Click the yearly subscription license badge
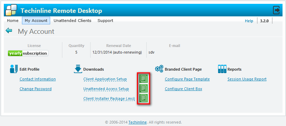Viewport: 286px width, 126px height. point(28,53)
